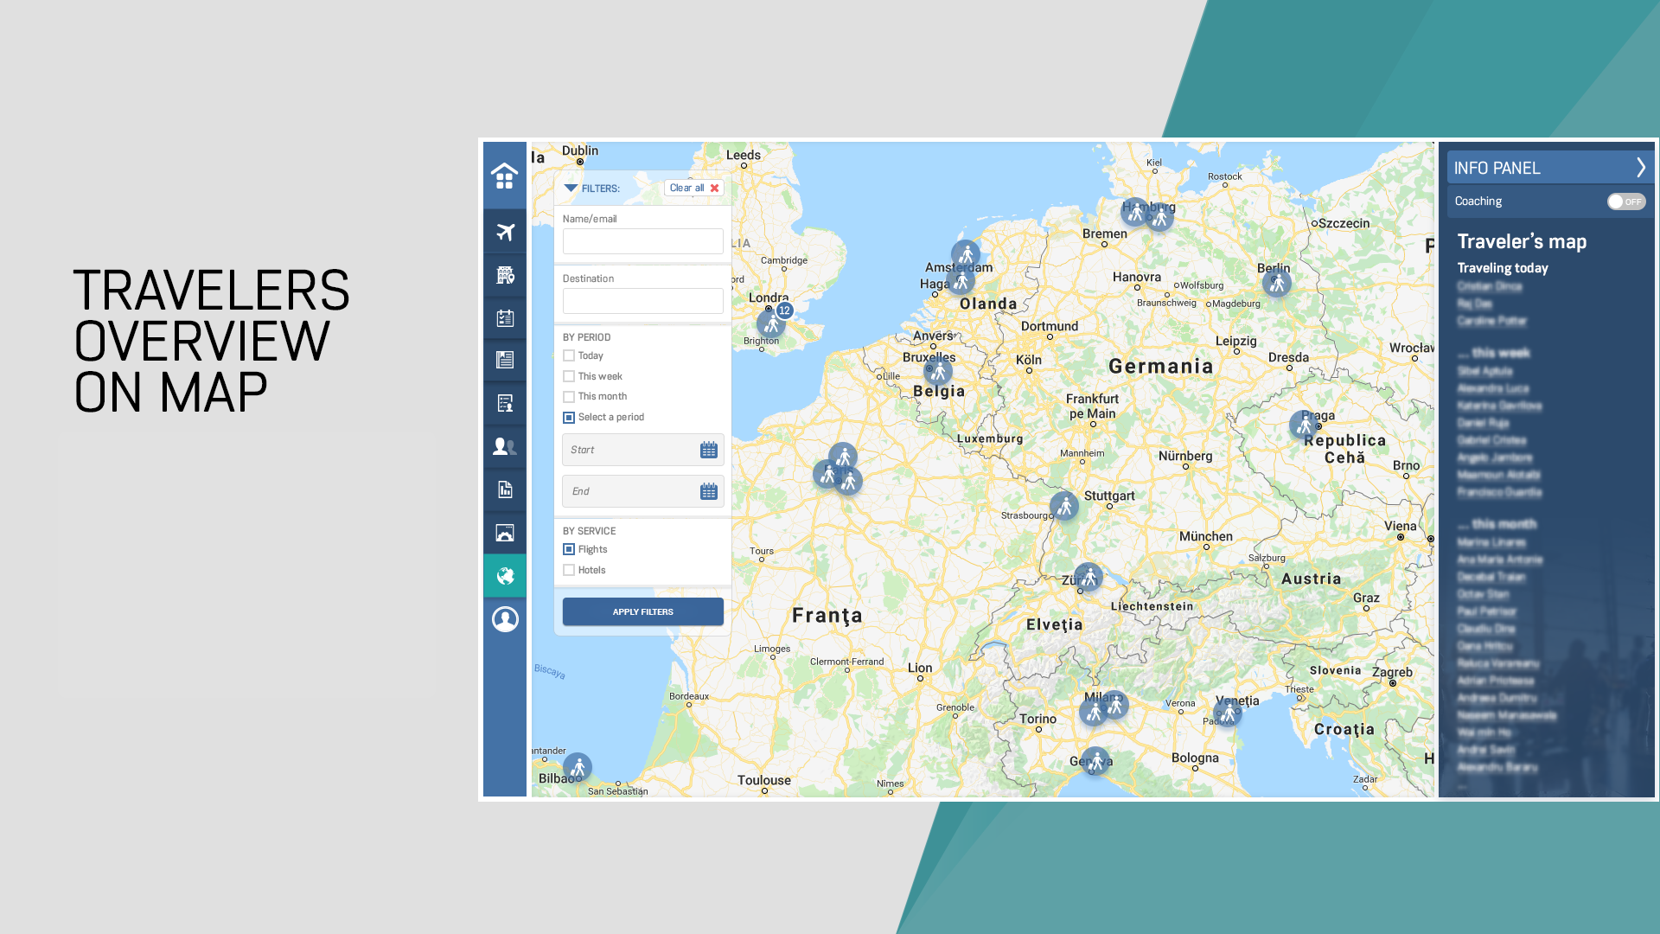Click the '... this month' list heading
This screenshot has width=1660, height=934.
[x=1497, y=524]
